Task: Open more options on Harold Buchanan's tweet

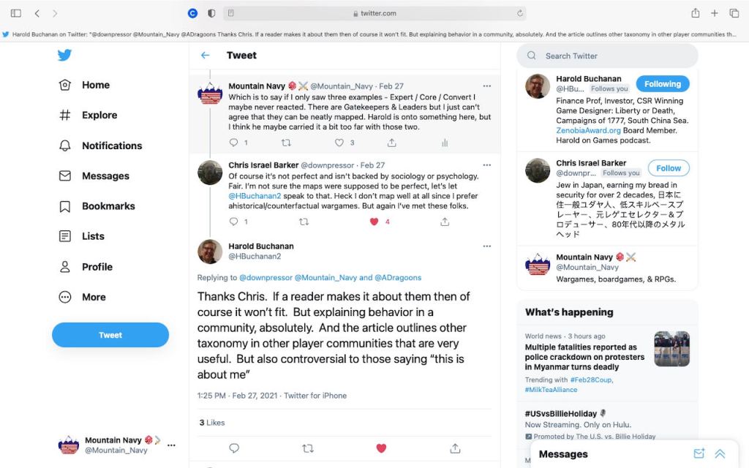Action: [486, 246]
